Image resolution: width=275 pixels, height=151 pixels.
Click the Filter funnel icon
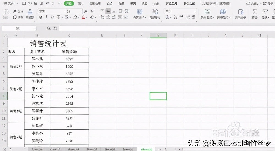coord(265,12)
